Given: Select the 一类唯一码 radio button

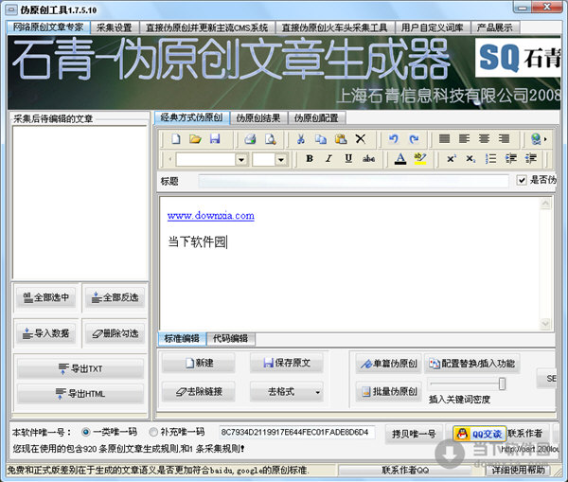Looking at the screenshot, I should point(85,432).
